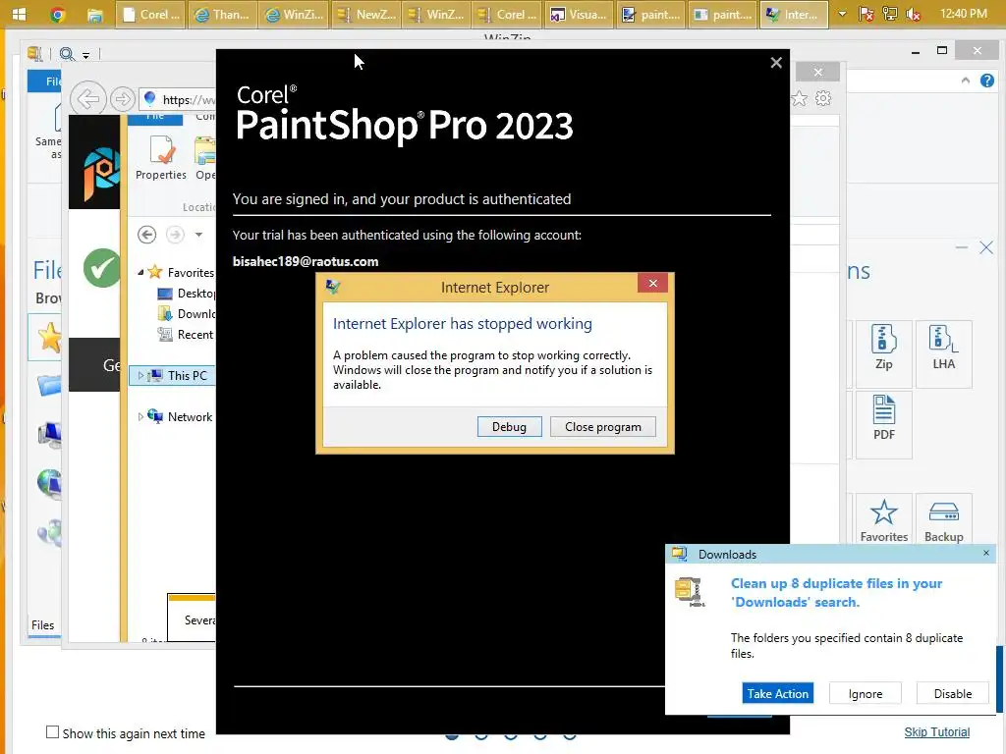Expand the Network tree node

[x=141, y=416]
